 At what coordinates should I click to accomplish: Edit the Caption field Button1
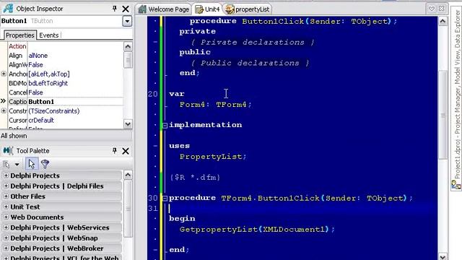(x=75, y=102)
